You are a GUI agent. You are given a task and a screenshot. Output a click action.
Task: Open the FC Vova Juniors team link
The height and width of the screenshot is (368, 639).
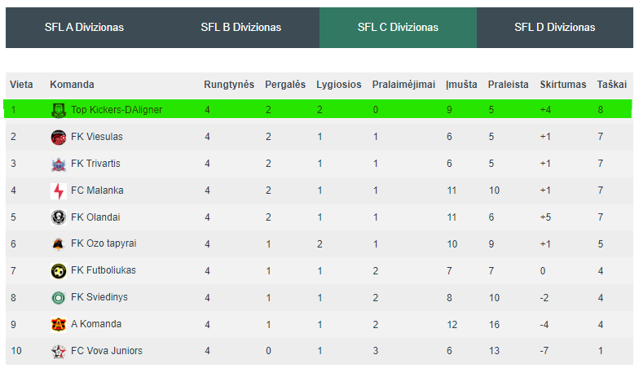click(107, 351)
